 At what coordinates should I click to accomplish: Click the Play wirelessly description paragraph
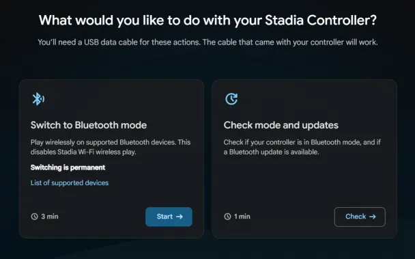pos(111,147)
